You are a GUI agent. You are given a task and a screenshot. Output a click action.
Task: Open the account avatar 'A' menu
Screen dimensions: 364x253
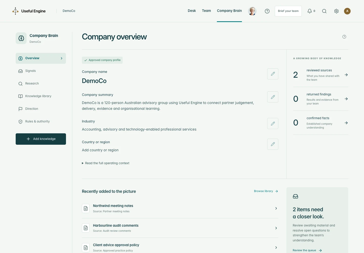click(347, 11)
